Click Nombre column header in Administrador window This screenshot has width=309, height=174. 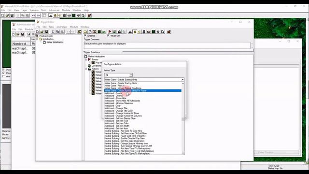point(21,43)
